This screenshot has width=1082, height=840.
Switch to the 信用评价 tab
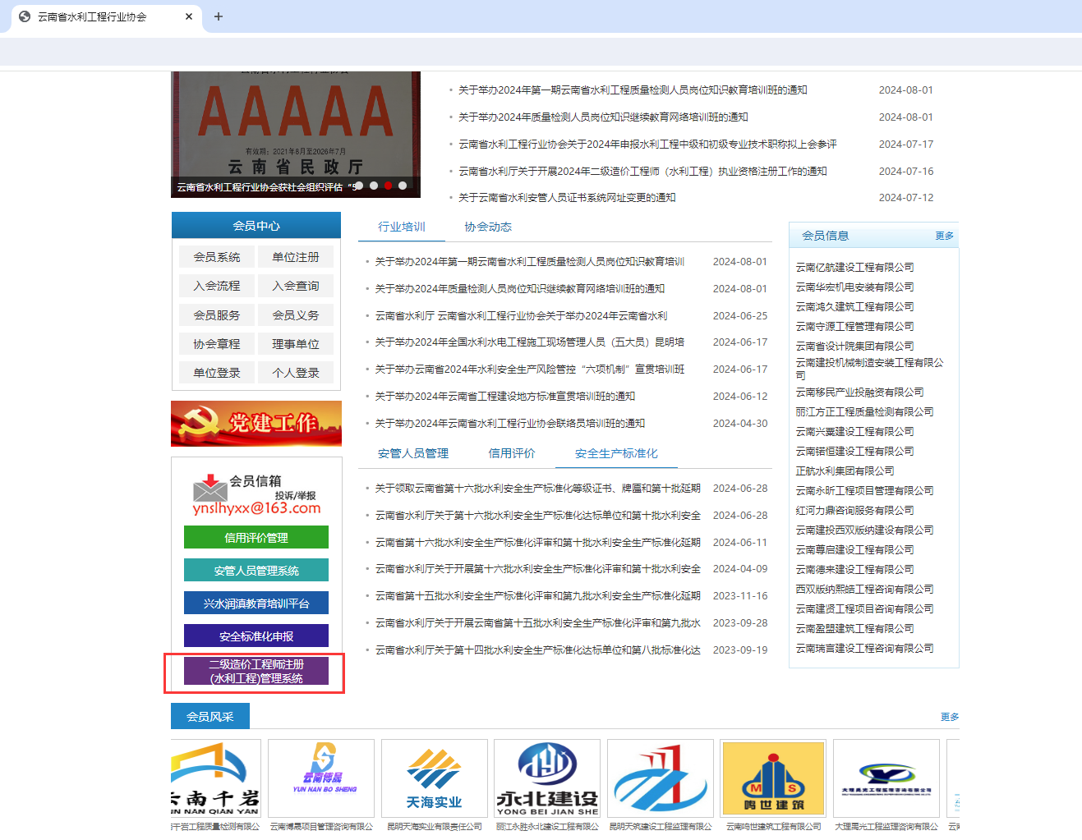(x=513, y=452)
